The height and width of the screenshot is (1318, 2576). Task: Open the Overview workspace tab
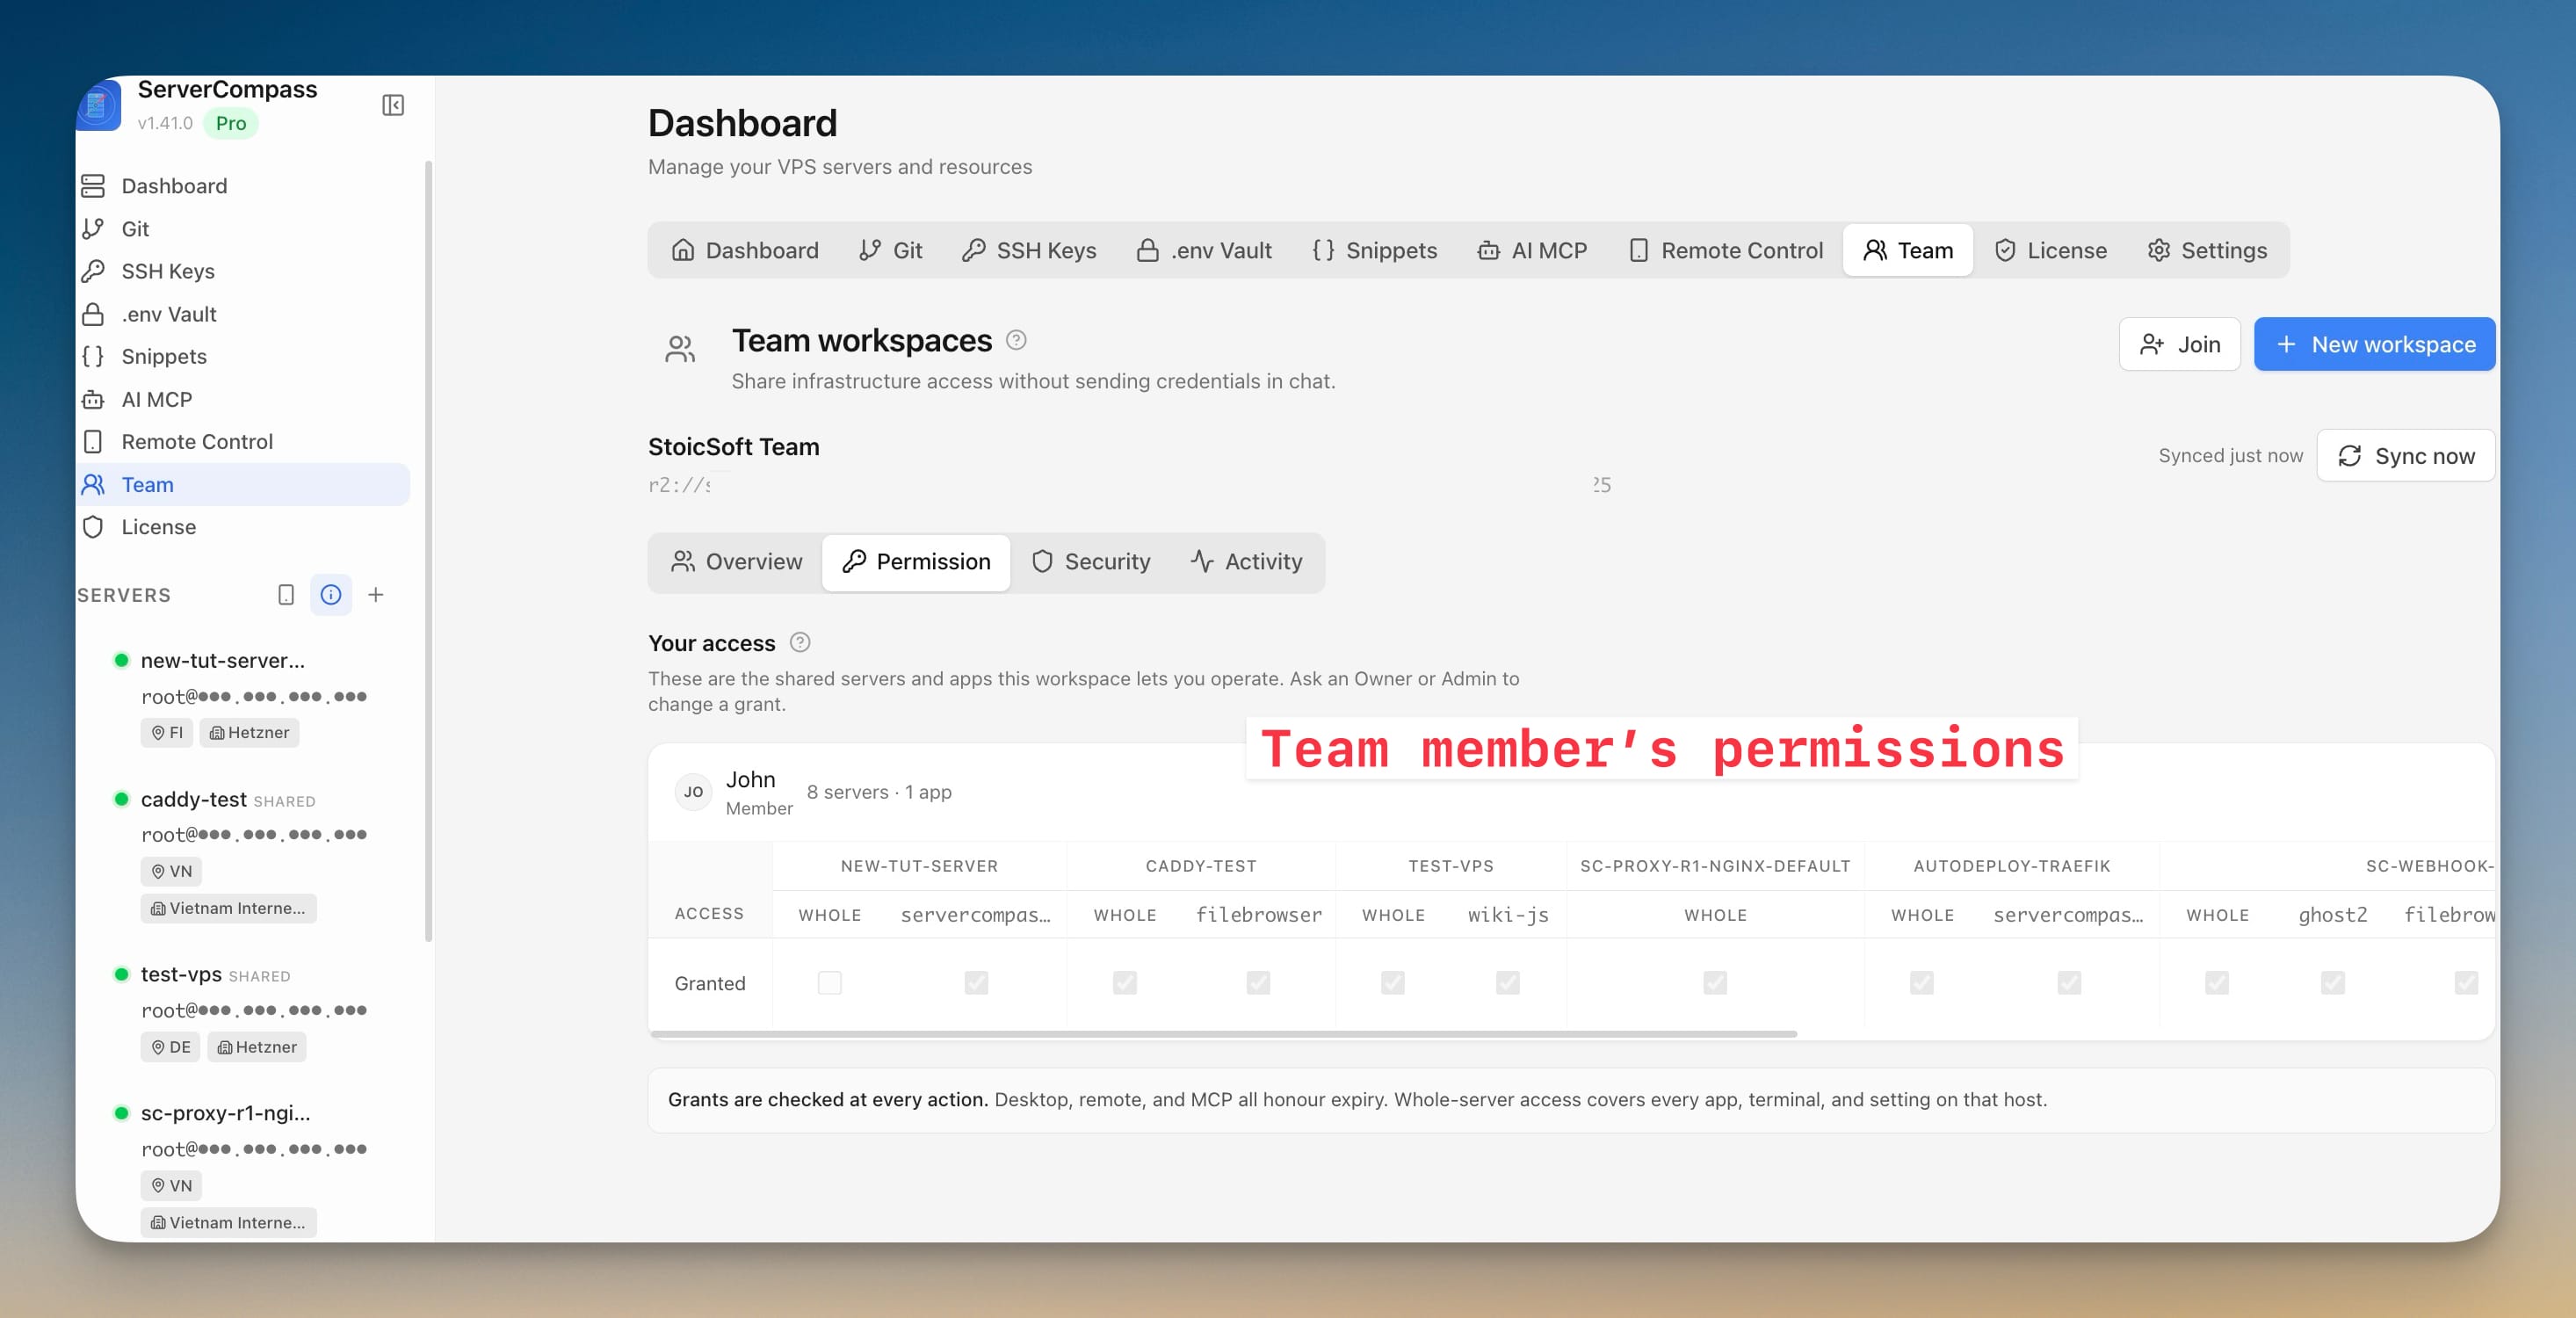[x=736, y=561]
